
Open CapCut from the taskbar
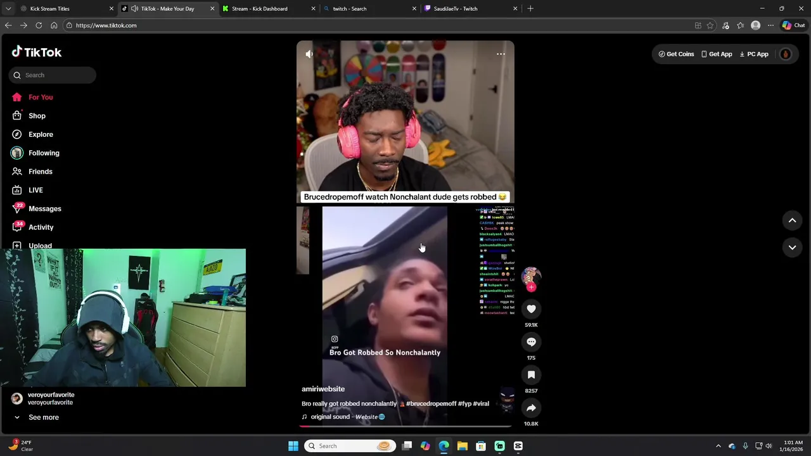(x=518, y=446)
